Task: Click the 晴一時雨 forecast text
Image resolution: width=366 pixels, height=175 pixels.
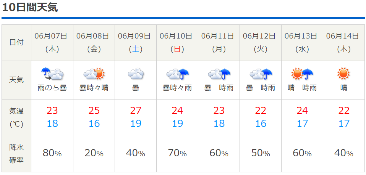Action: (302, 88)
